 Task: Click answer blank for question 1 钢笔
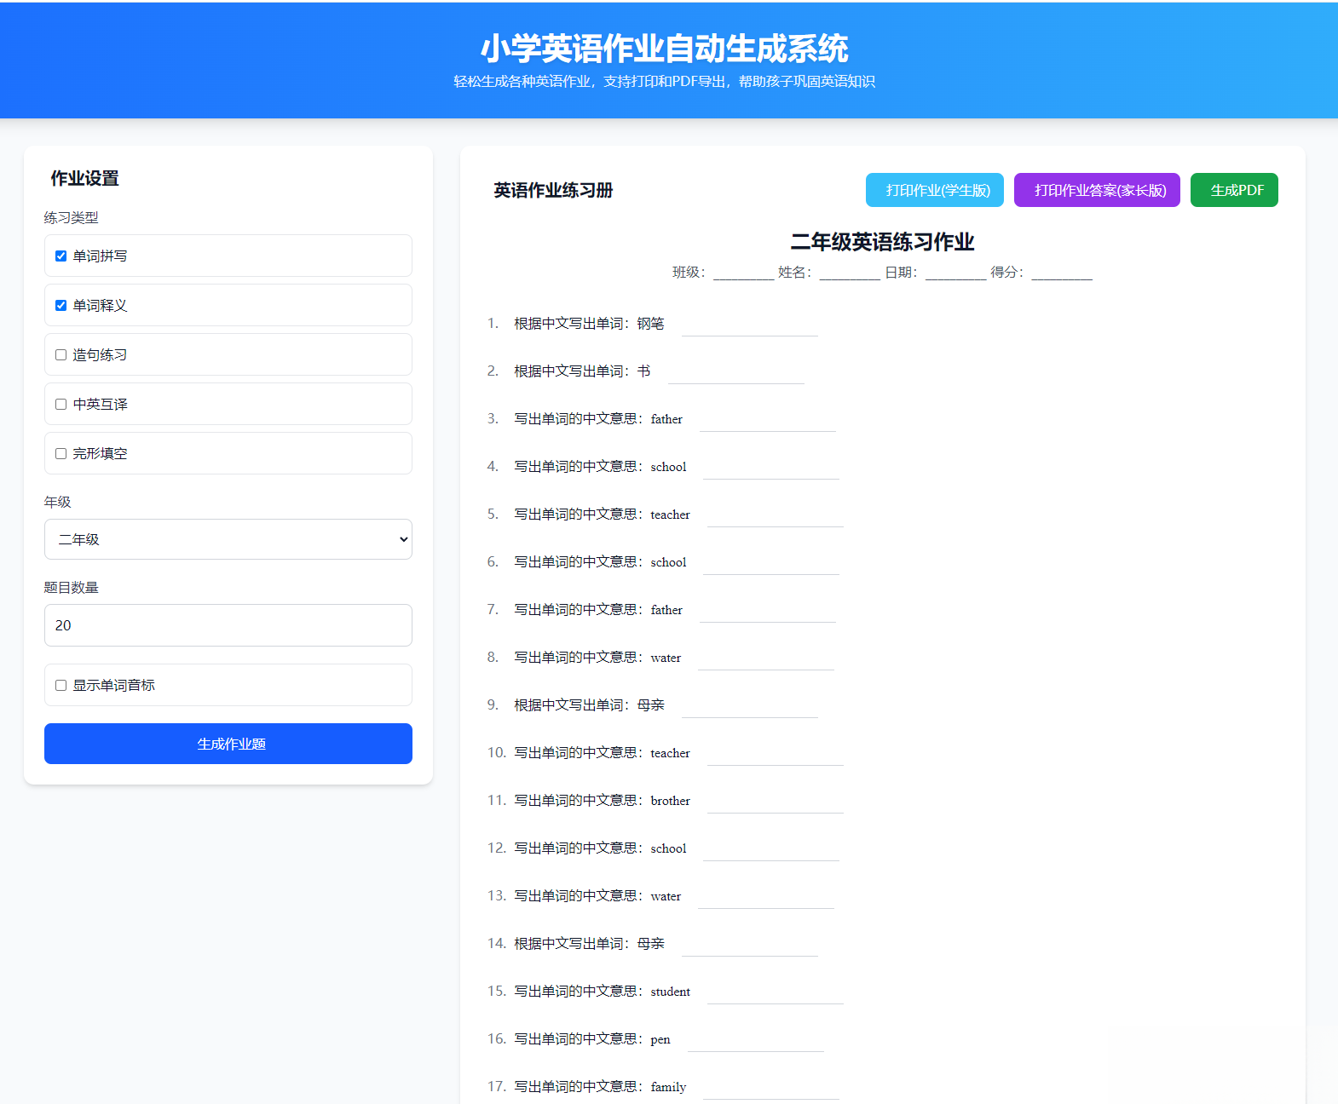click(x=749, y=325)
